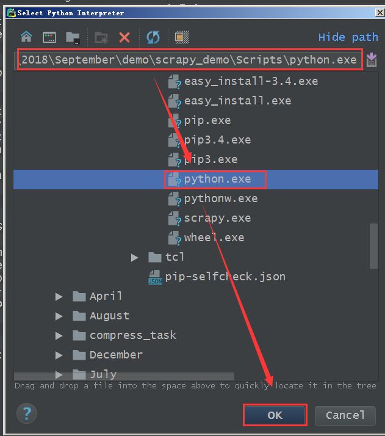Click the horizontal scrollbar thumb
Viewport: 385px width, 436px height.
pos(124,376)
